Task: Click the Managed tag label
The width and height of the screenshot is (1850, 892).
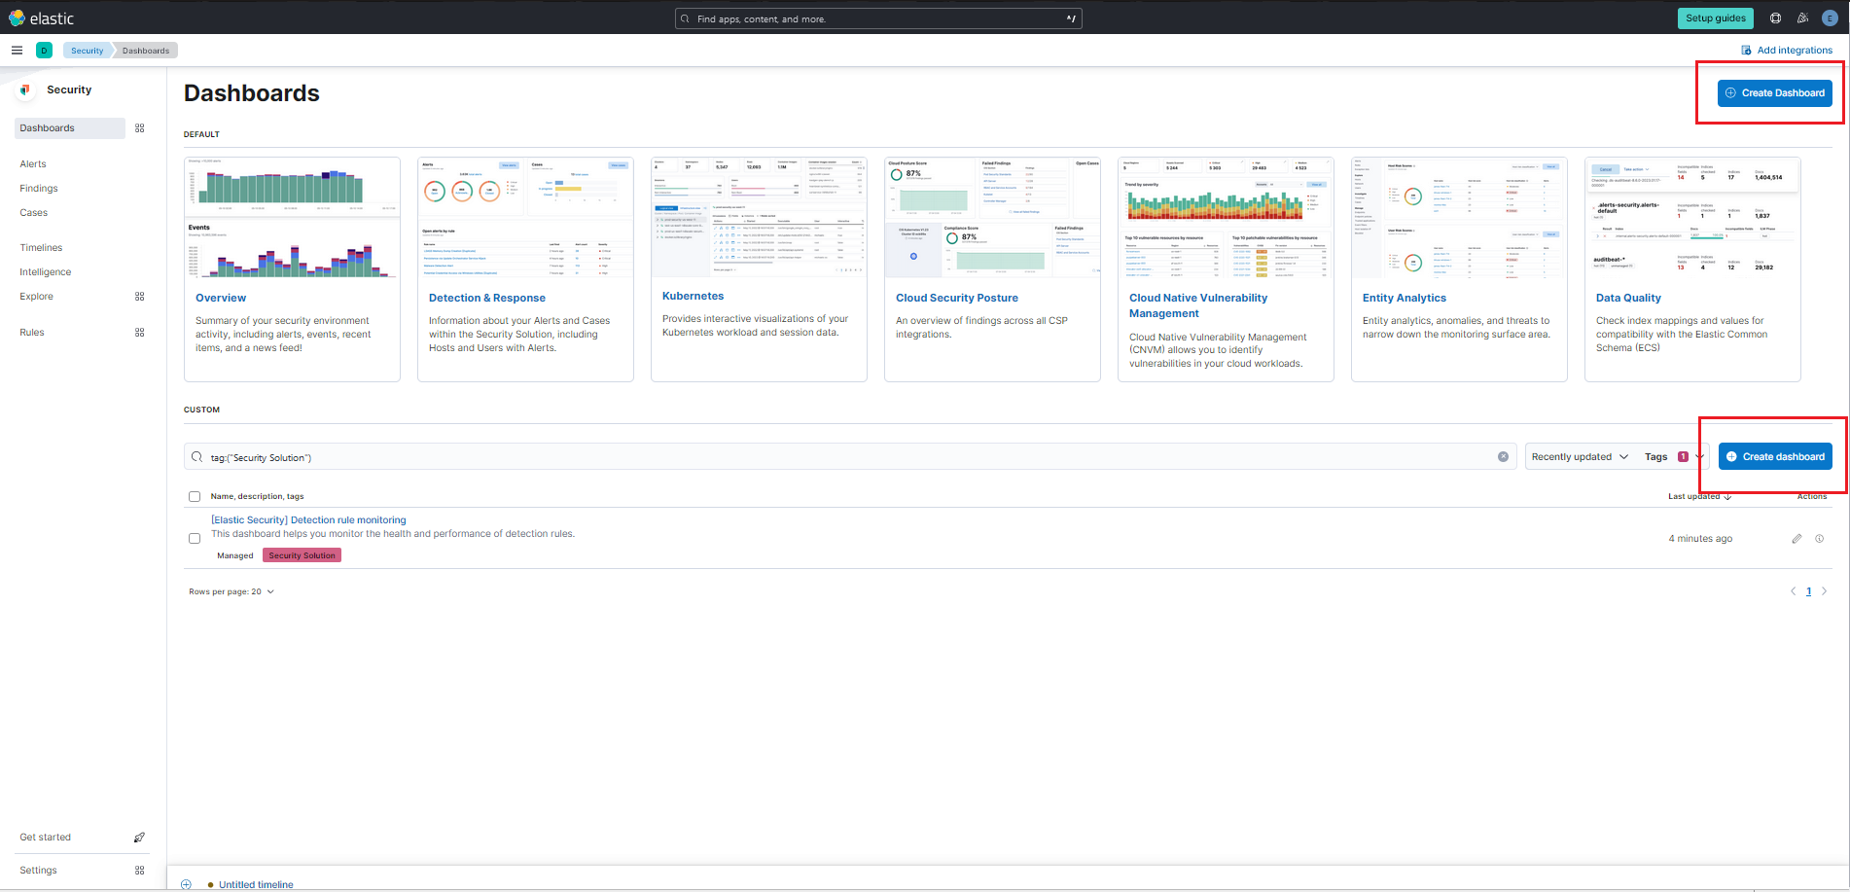Action: (235, 555)
